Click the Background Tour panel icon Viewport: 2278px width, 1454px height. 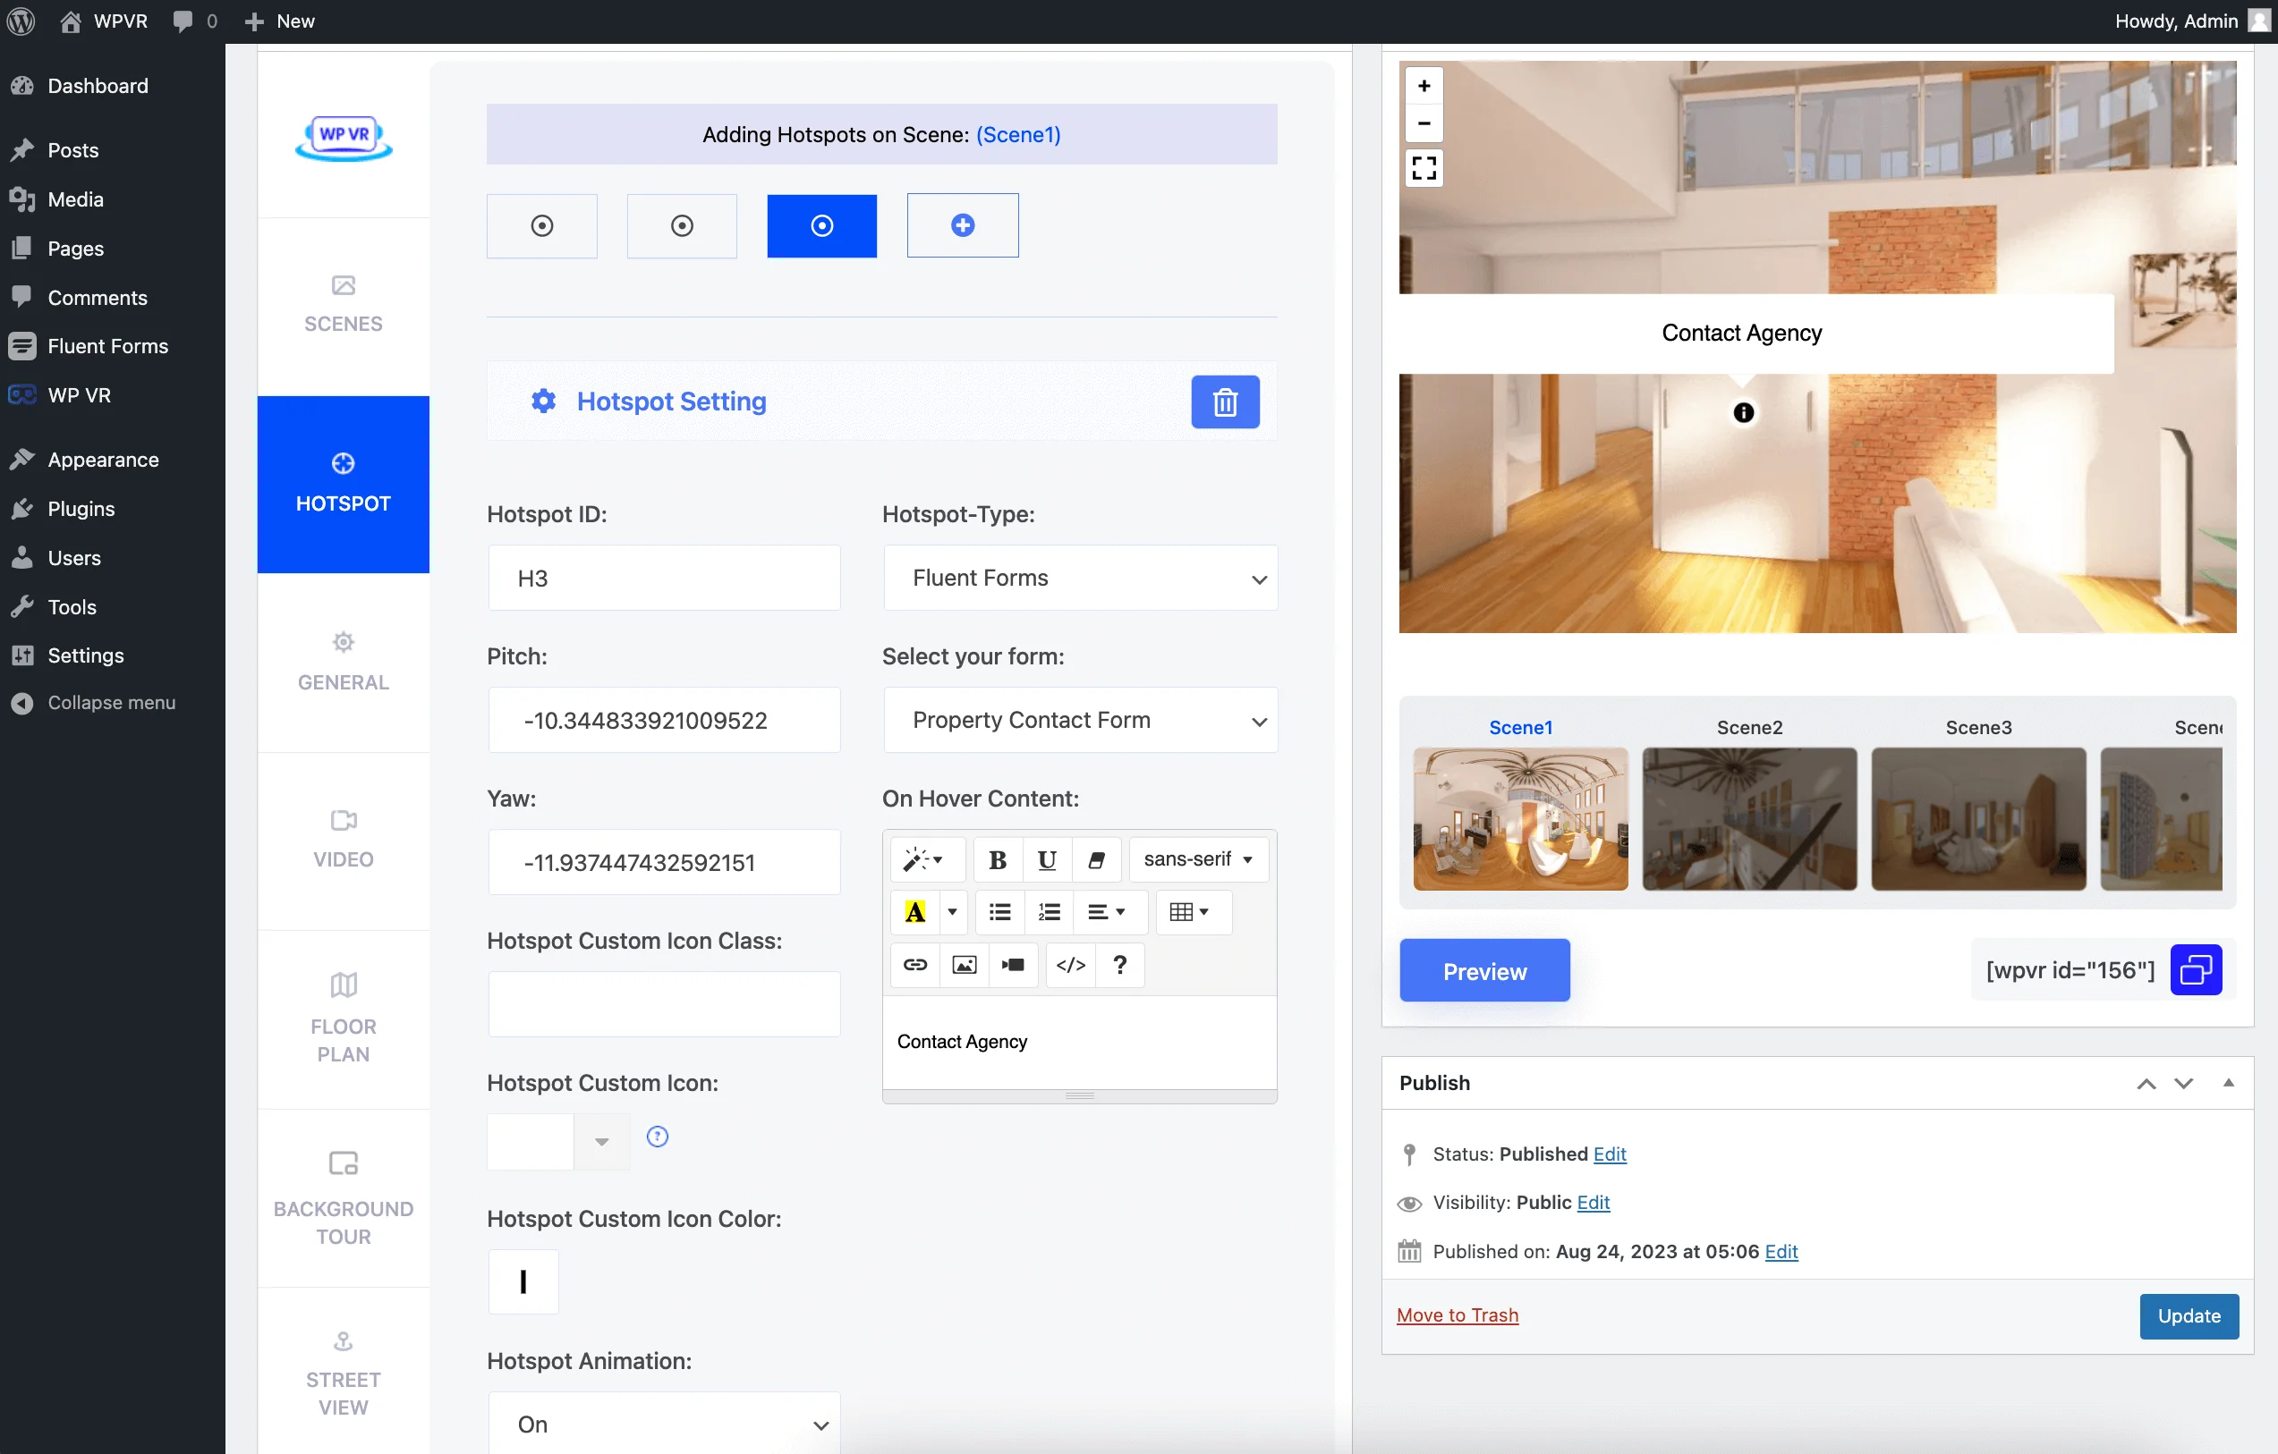344,1163
